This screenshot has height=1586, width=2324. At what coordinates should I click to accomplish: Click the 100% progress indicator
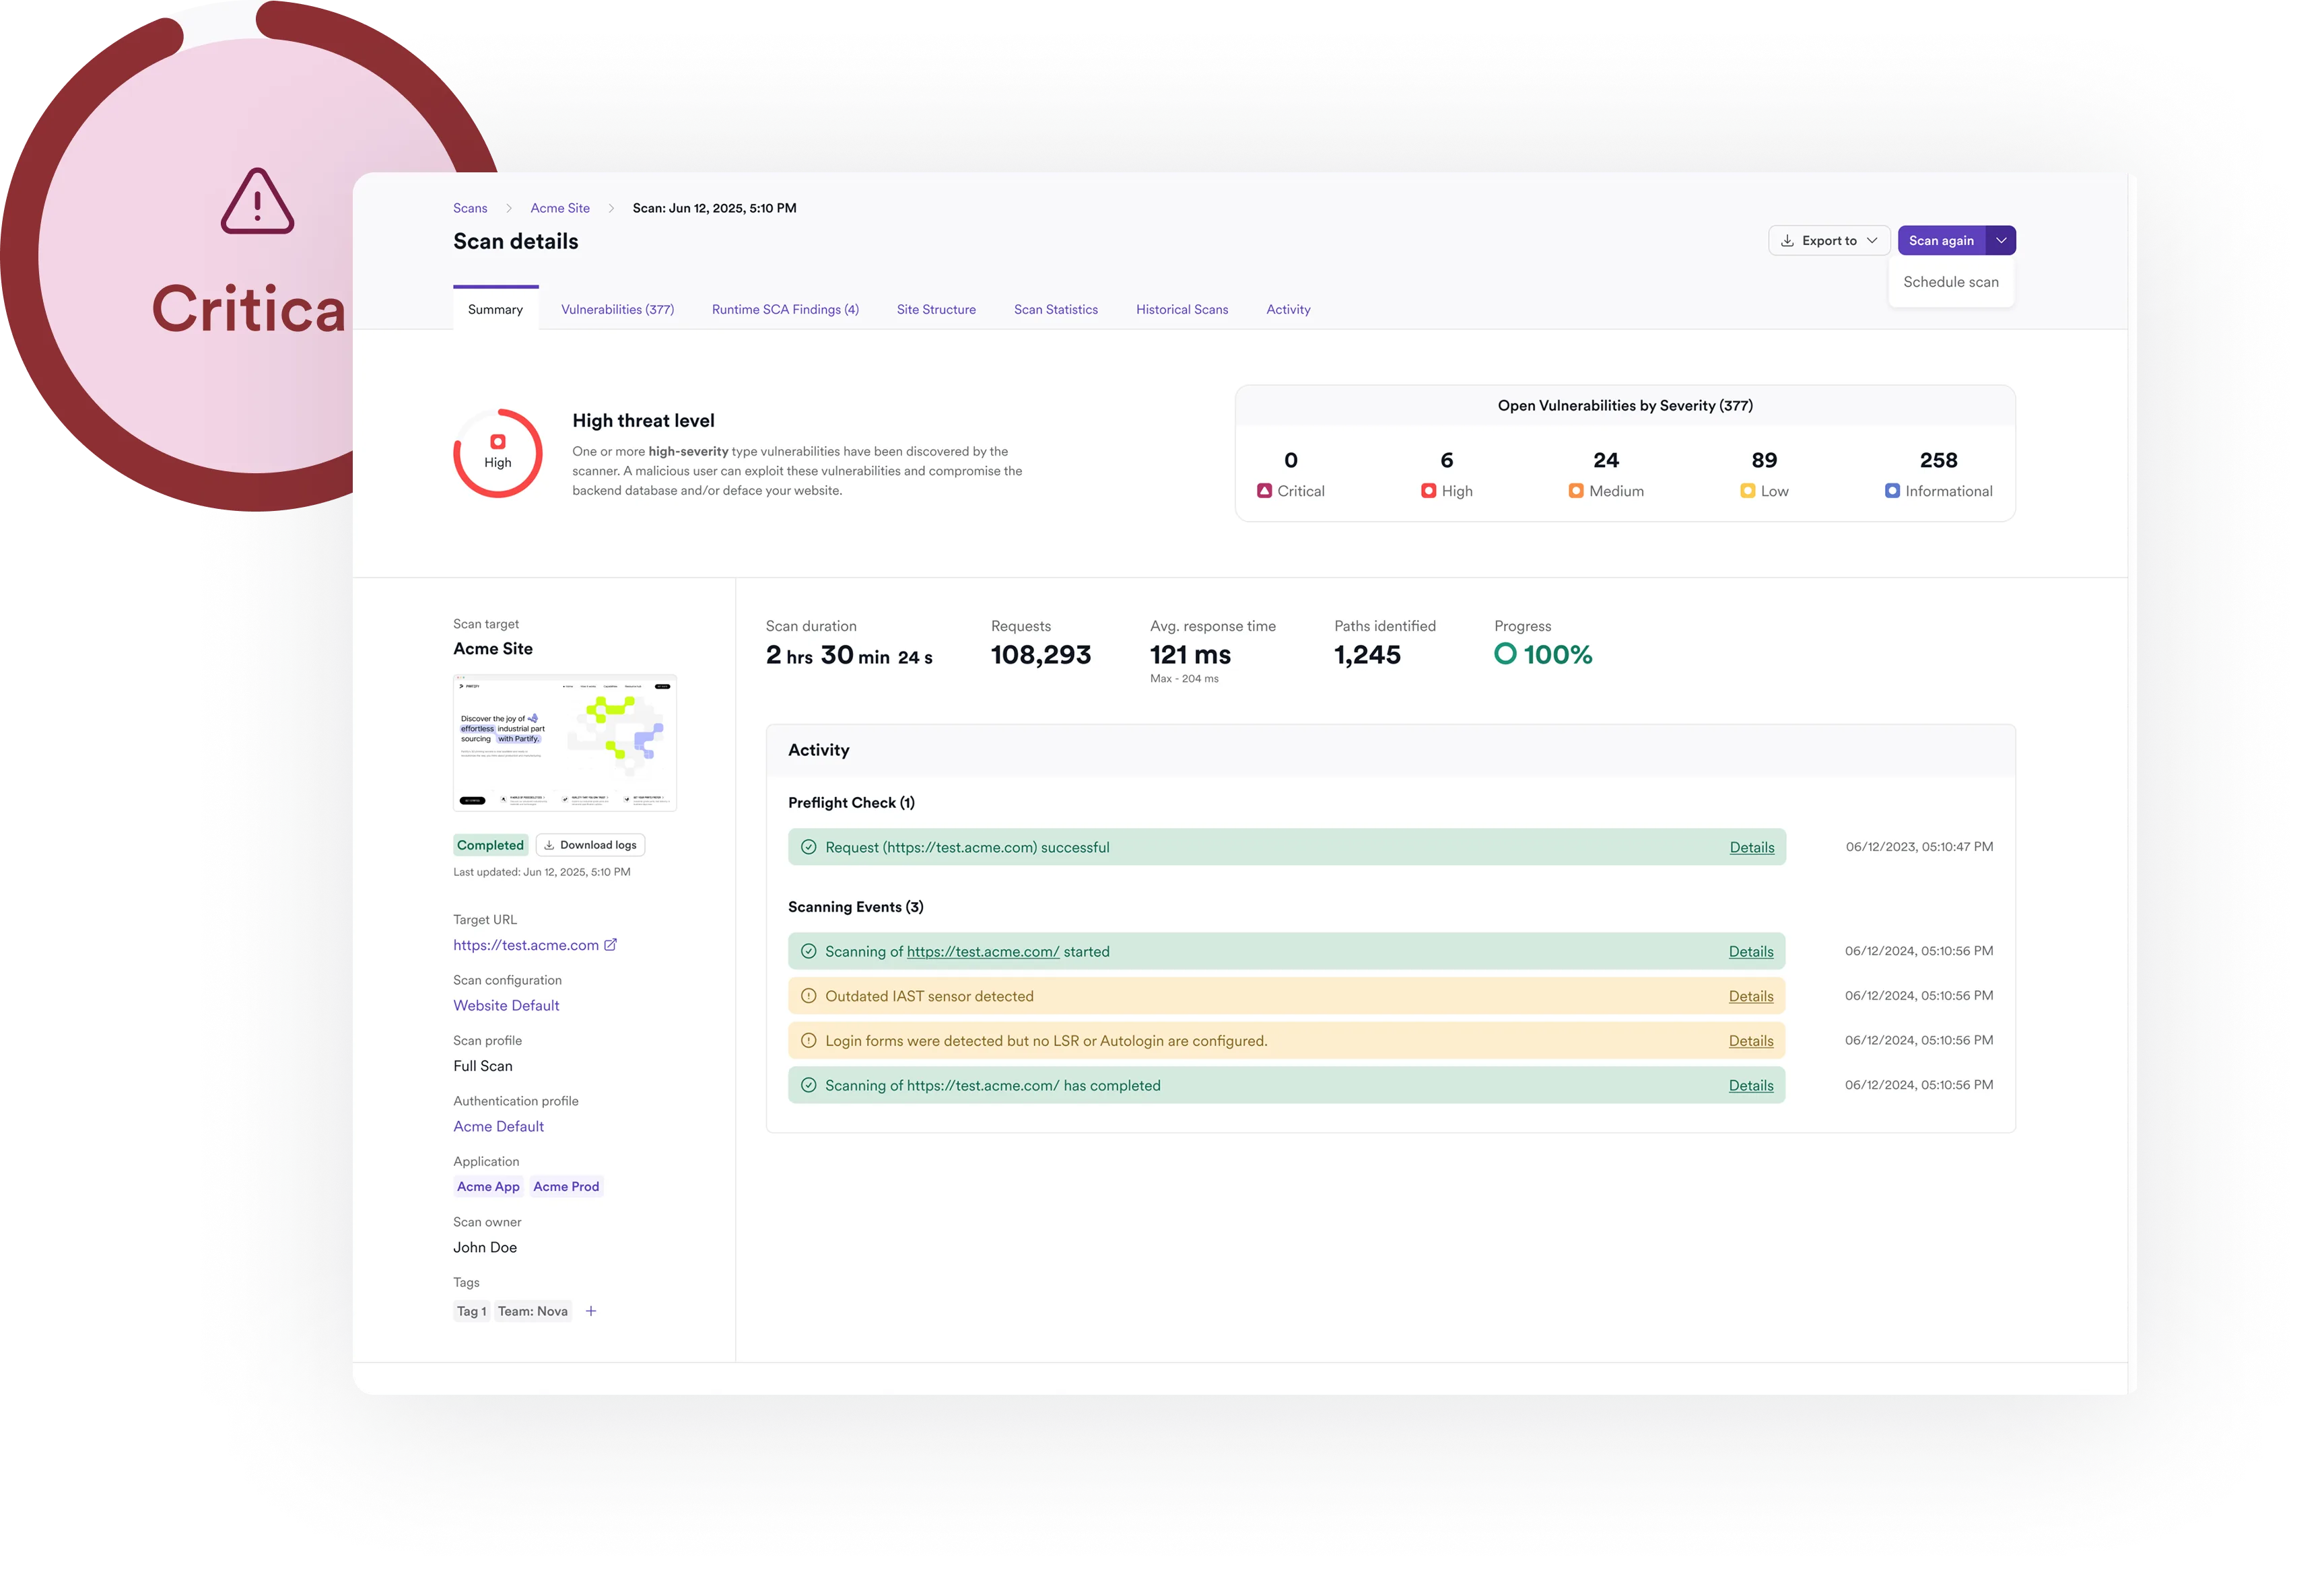(x=1542, y=655)
